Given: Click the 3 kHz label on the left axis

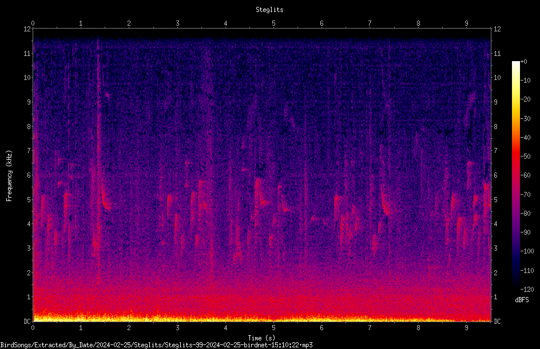Looking at the screenshot, I should (29, 248).
